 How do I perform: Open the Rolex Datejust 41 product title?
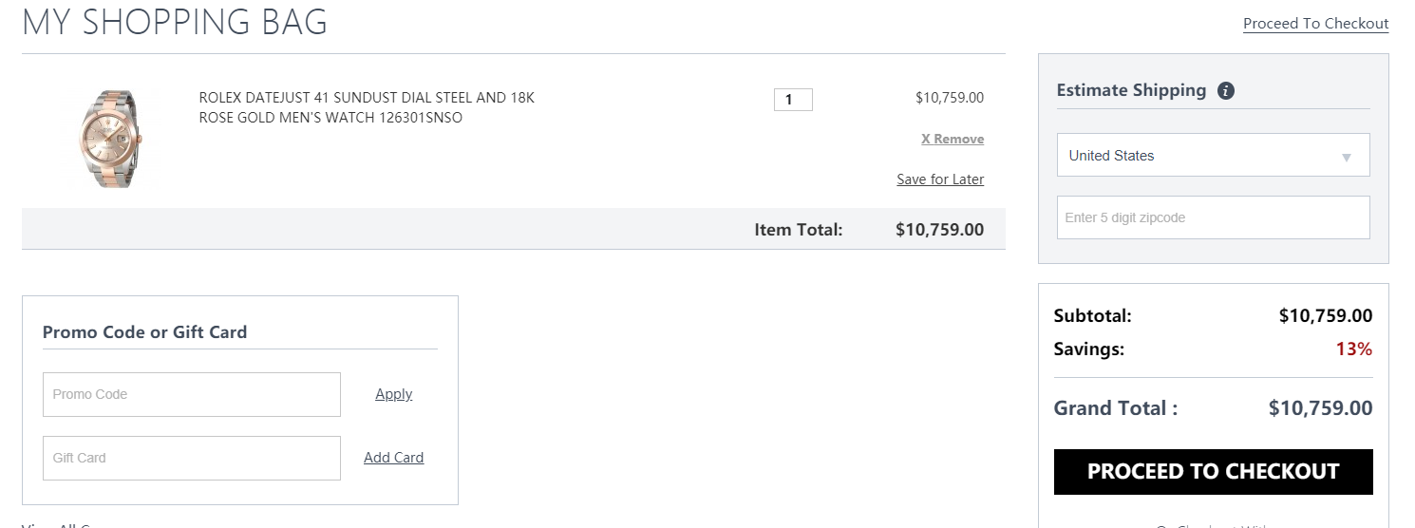coord(367,108)
